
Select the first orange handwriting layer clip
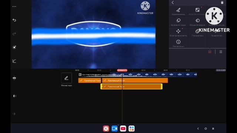[90, 81]
